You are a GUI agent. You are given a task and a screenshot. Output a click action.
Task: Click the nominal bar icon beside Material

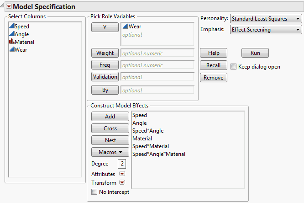(11, 42)
